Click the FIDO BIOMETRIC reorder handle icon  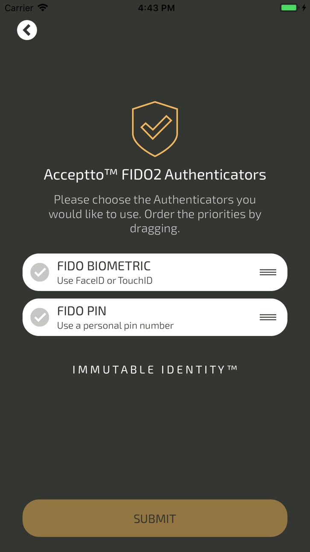[268, 272]
